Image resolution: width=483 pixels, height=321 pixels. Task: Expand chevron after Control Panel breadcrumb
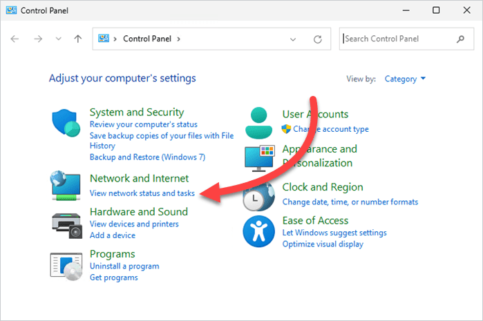pyautogui.click(x=179, y=39)
